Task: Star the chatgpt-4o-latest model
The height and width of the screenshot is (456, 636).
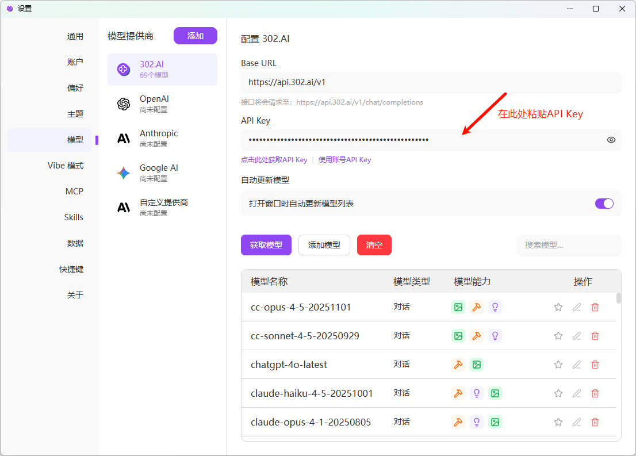Action: (x=558, y=365)
